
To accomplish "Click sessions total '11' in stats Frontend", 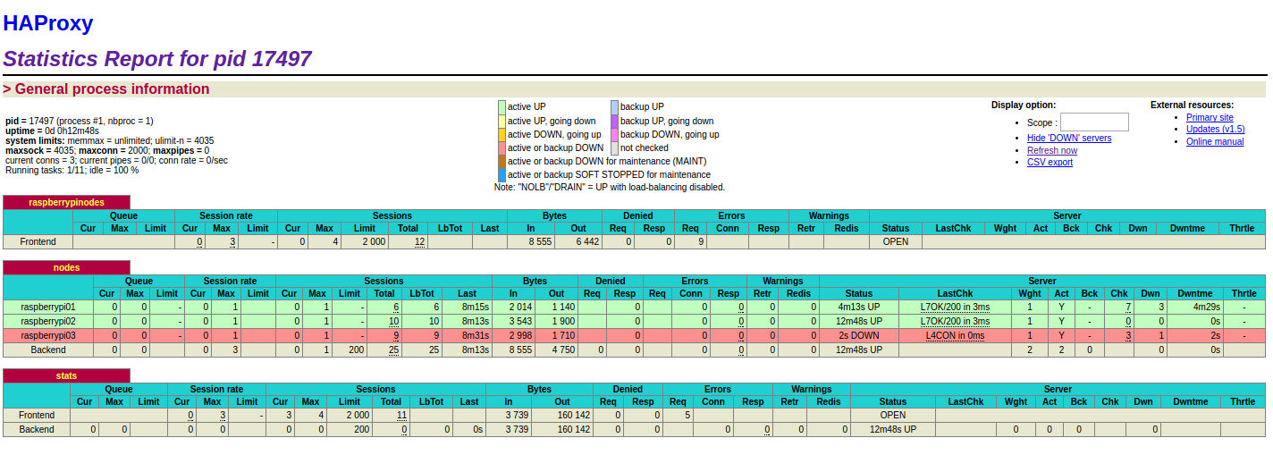I will click(x=401, y=415).
